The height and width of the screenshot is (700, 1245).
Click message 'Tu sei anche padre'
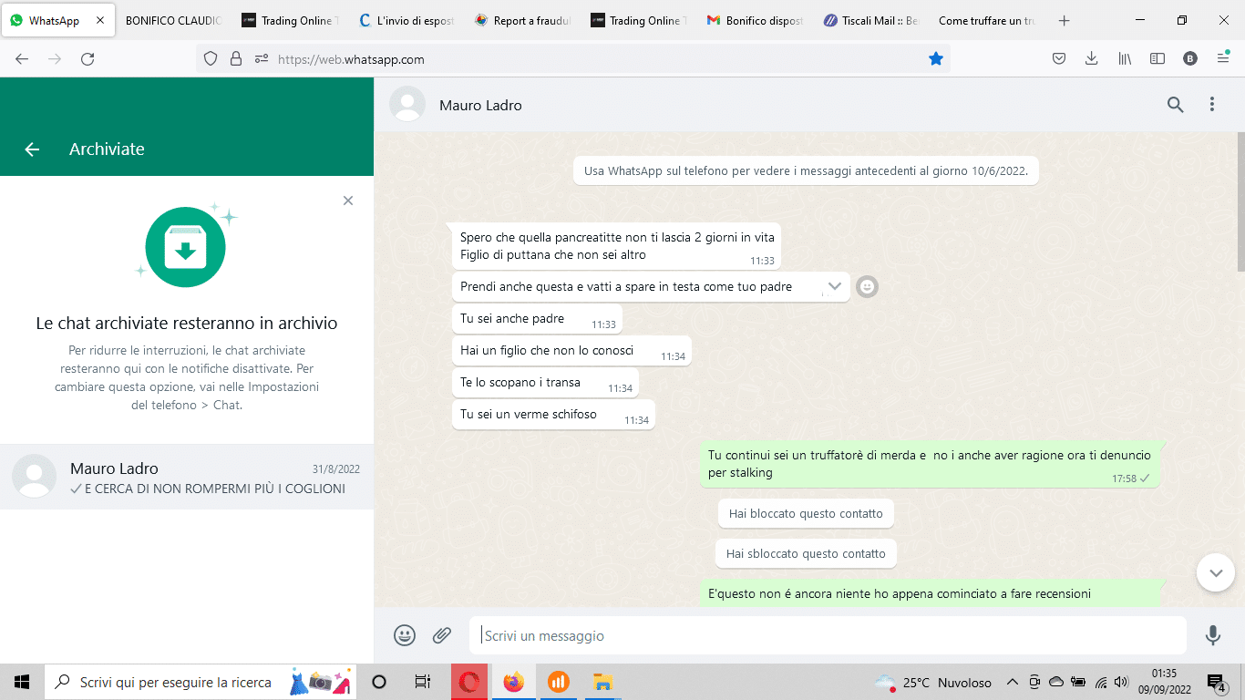[537, 319]
